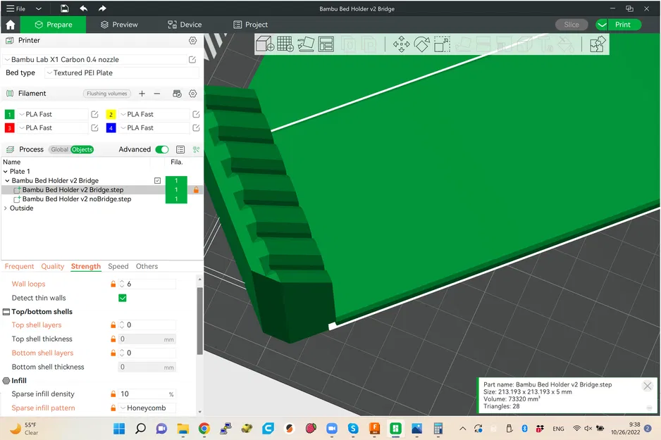Image resolution: width=661 pixels, height=440 pixels.
Task: Click the Print button
Action: [623, 24]
